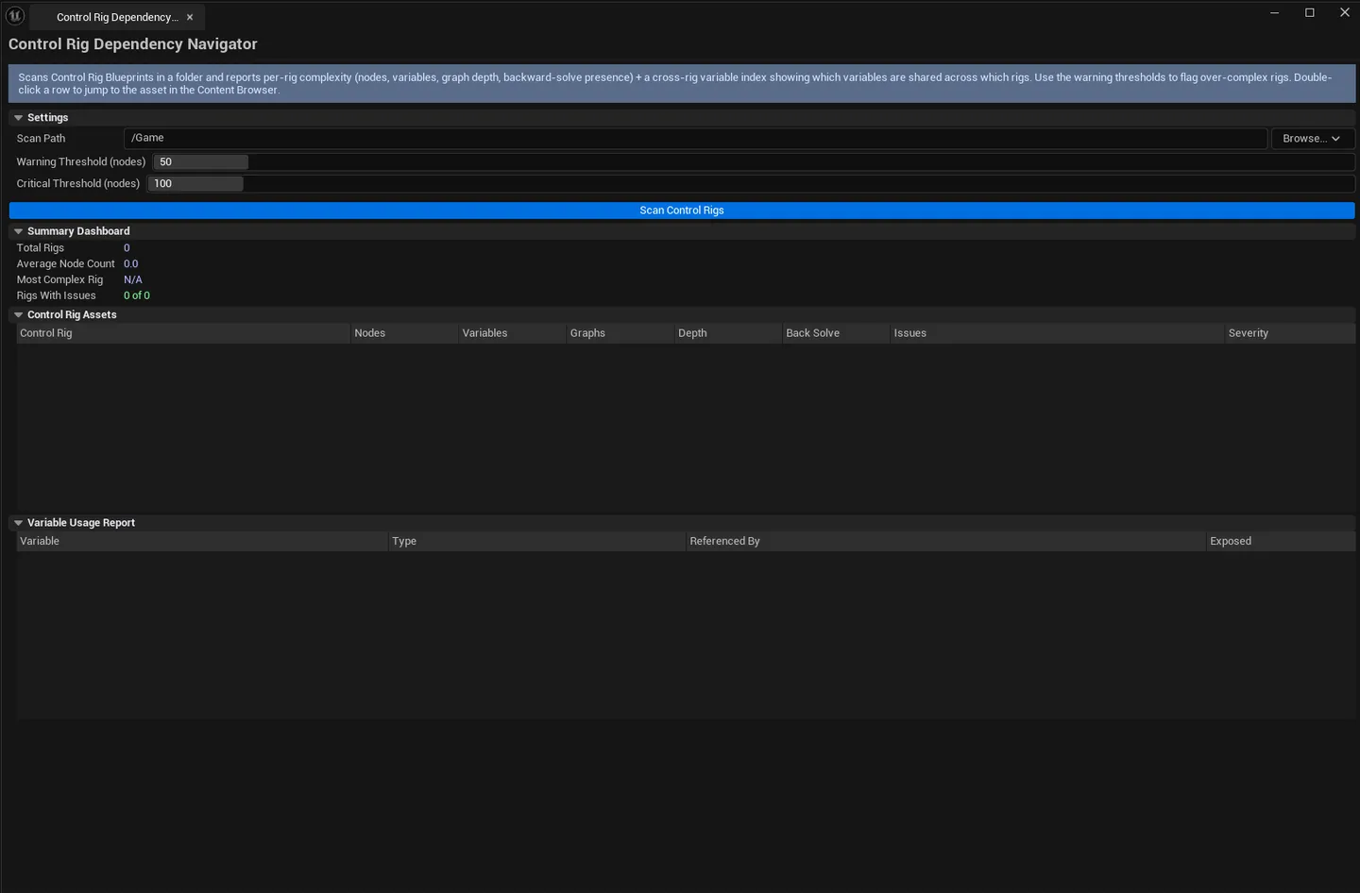This screenshot has width=1360, height=893.
Task: Sort by Variable column header
Action: coord(203,542)
